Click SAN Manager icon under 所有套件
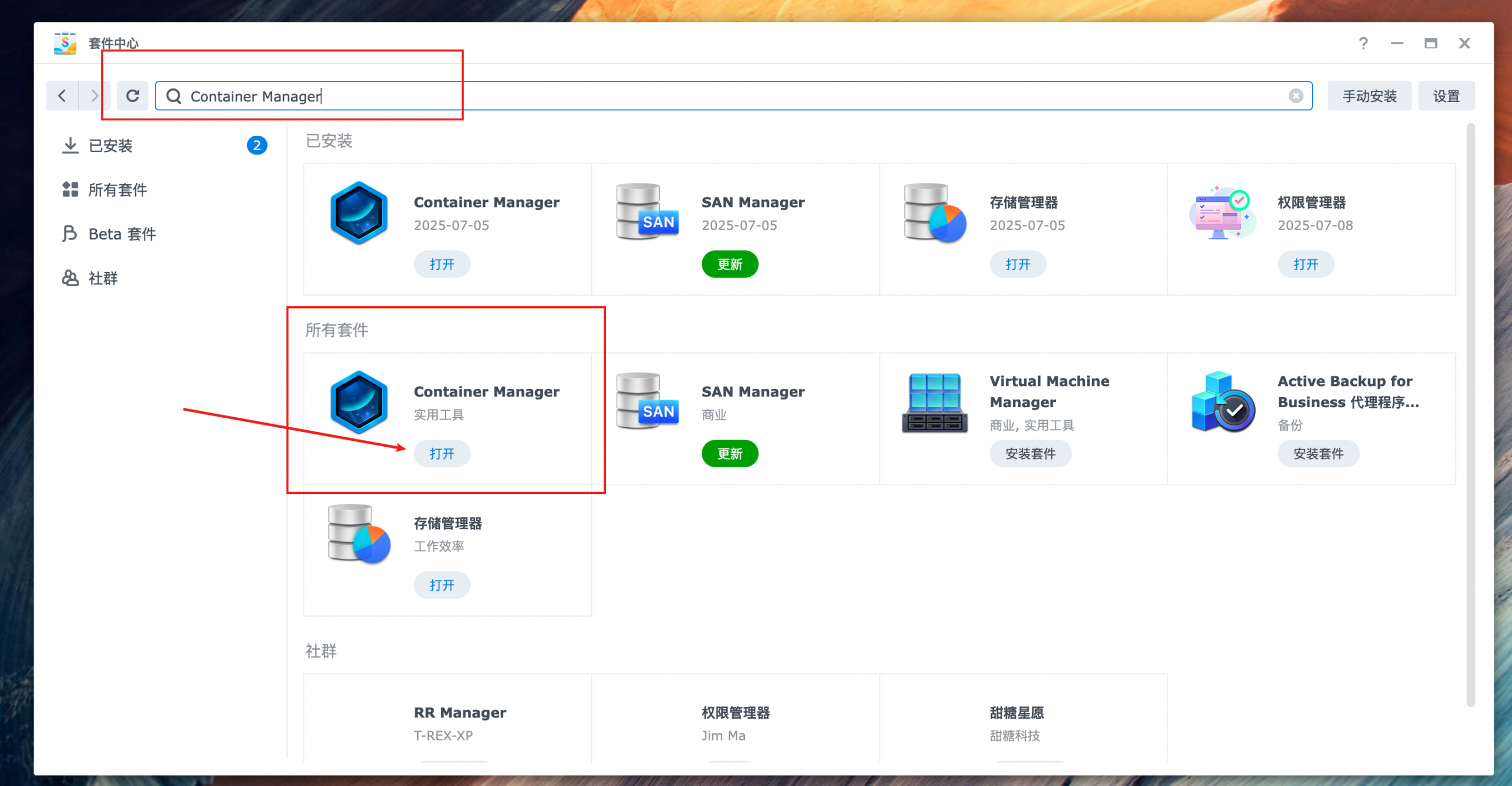 point(647,401)
